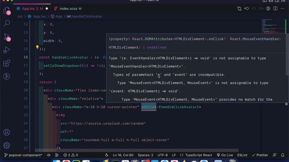This screenshot has height=162, width=289.
Task: Click the onClick attribute on line 22
Action: (x=149, y=107)
